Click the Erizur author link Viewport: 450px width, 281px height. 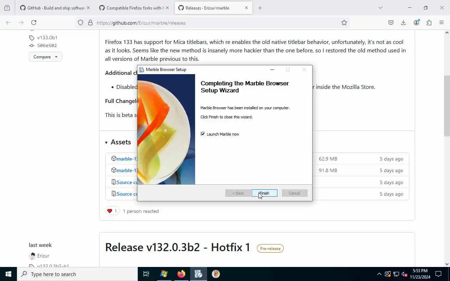43,256
